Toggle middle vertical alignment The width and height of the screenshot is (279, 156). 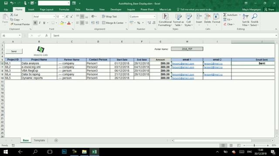coord(82,16)
